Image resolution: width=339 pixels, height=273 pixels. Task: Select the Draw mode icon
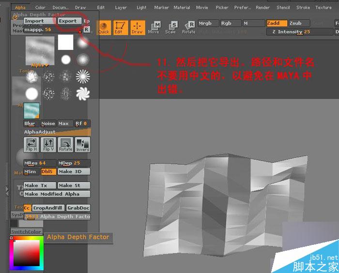[x=138, y=28]
